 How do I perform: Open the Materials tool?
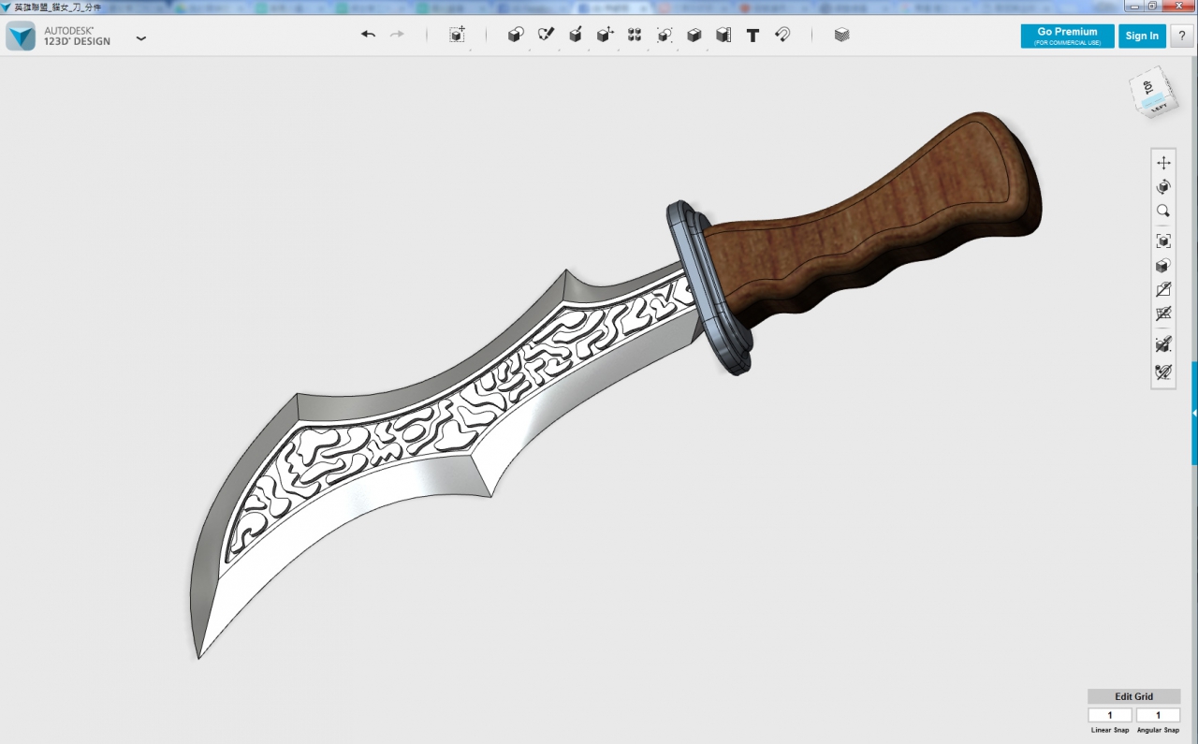(x=841, y=35)
